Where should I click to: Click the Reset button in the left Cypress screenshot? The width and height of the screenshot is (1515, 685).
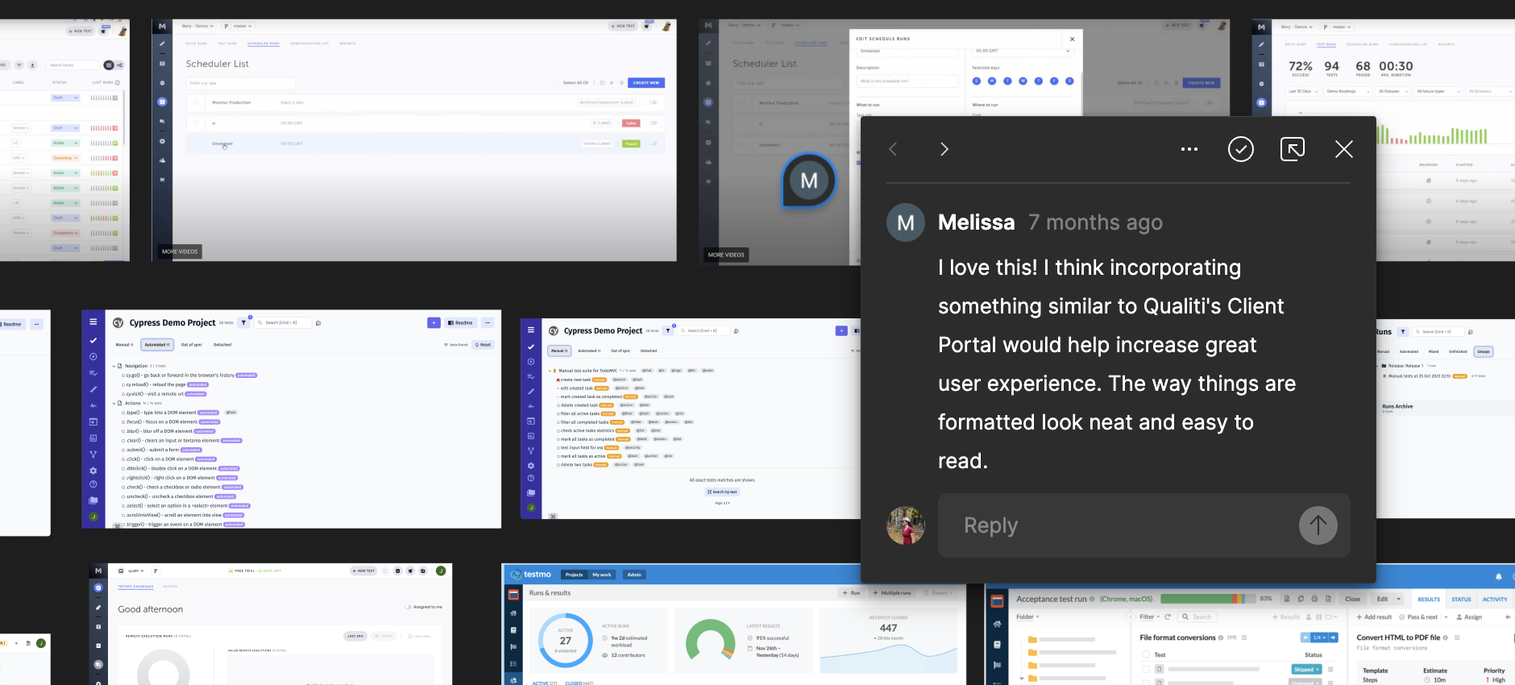pos(484,345)
